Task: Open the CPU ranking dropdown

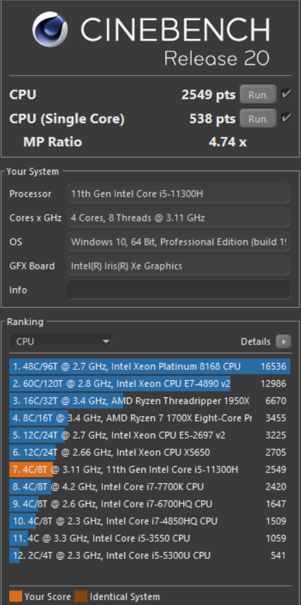Action: point(62,342)
